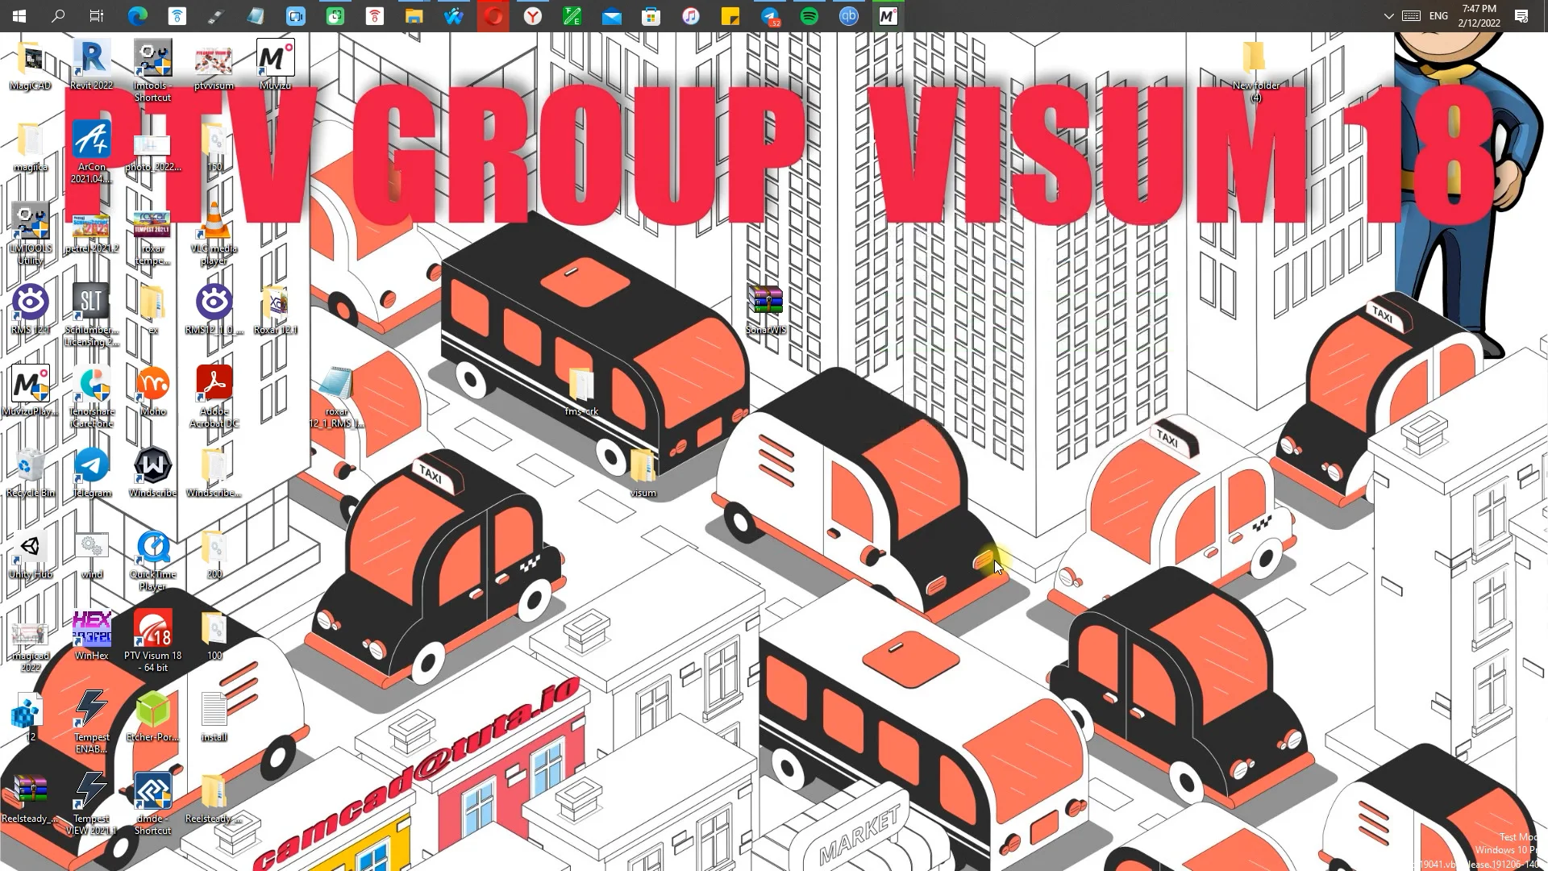Open iTunes from the taskbar
This screenshot has width=1548, height=871.
[x=691, y=16]
